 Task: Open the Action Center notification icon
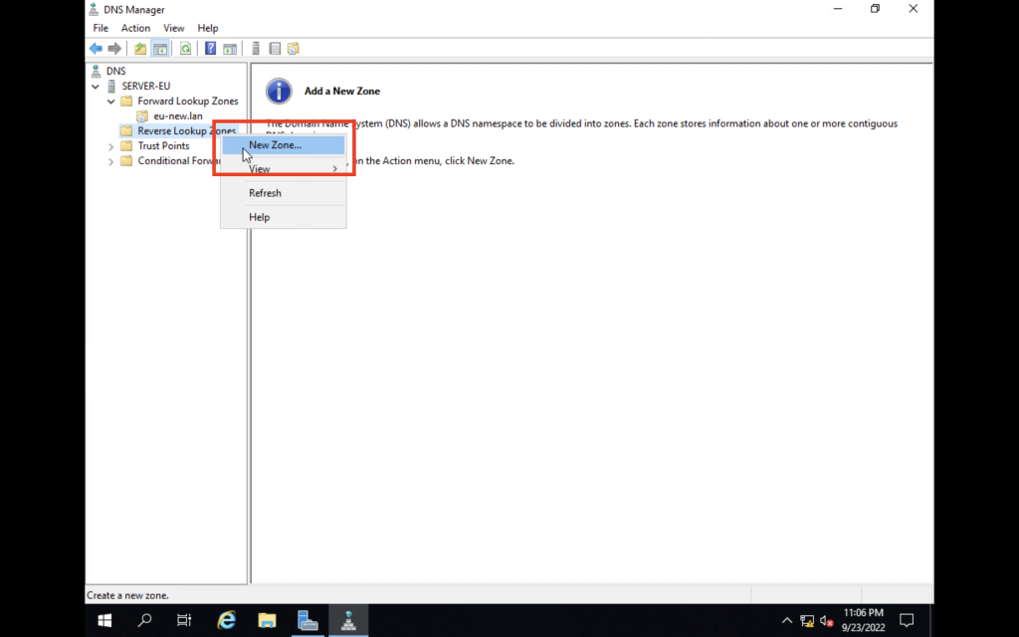click(x=907, y=620)
